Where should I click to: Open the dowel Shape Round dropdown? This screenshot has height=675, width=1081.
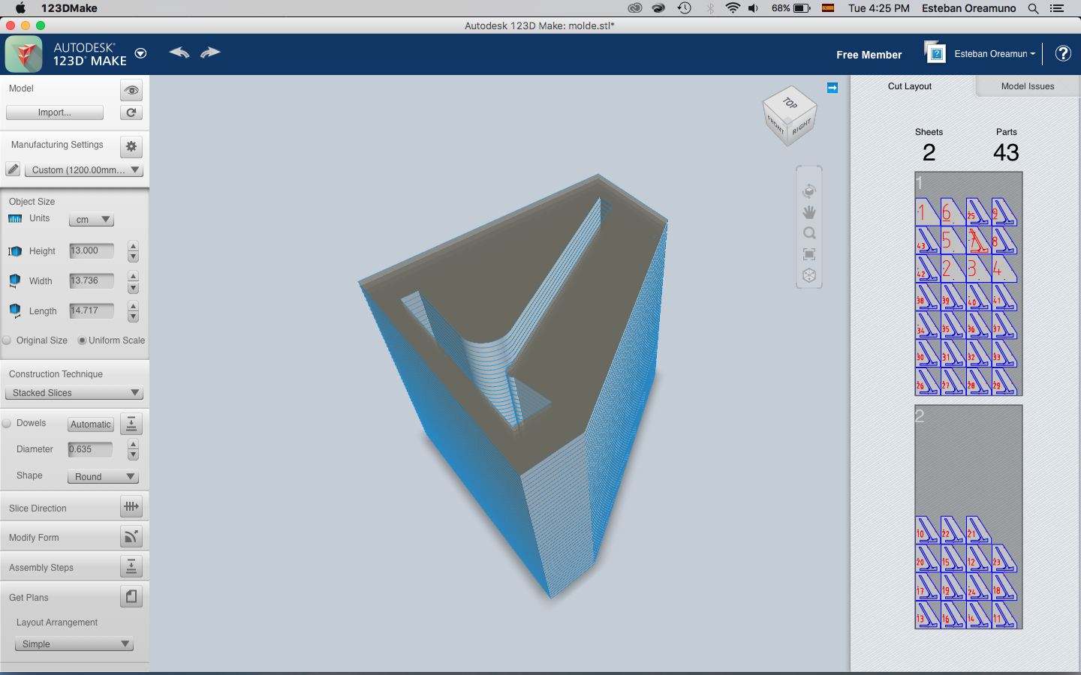[103, 477]
